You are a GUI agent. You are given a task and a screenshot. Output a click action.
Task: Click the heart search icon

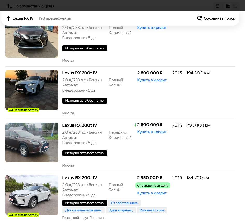[x=199, y=18]
